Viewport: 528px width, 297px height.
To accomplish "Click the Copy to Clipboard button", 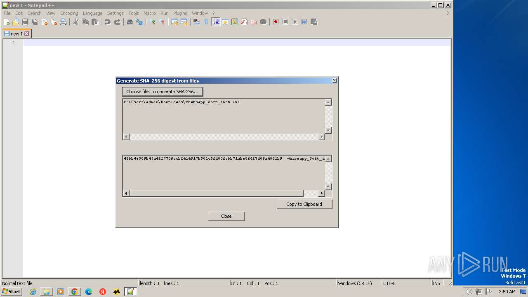I will point(304,204).
